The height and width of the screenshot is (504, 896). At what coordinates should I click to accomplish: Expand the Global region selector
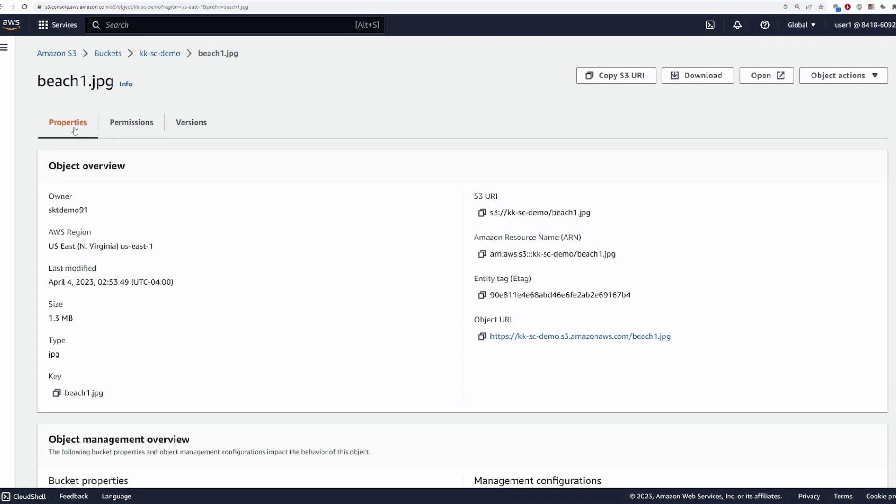click(x=801, y=25)
